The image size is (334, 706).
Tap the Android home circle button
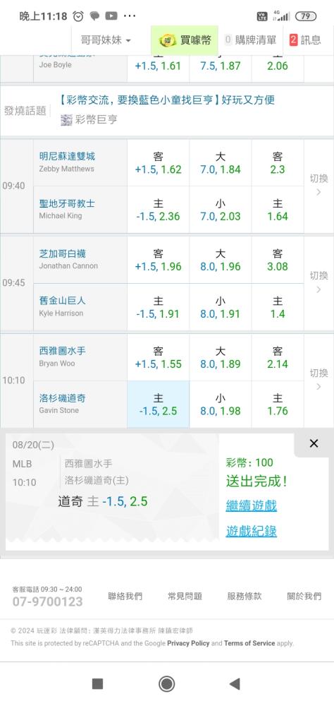pos(167,684)
